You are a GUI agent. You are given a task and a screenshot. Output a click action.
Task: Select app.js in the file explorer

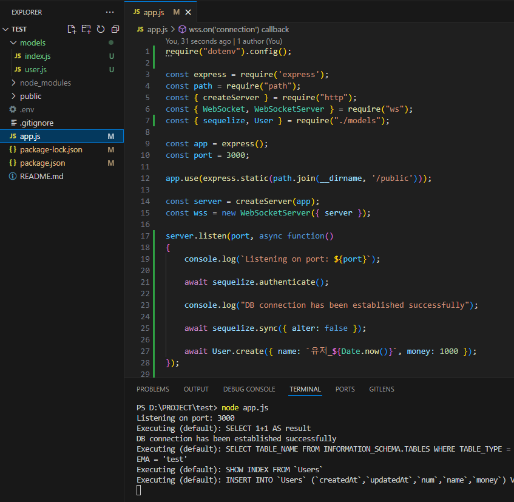click(62, 136)
